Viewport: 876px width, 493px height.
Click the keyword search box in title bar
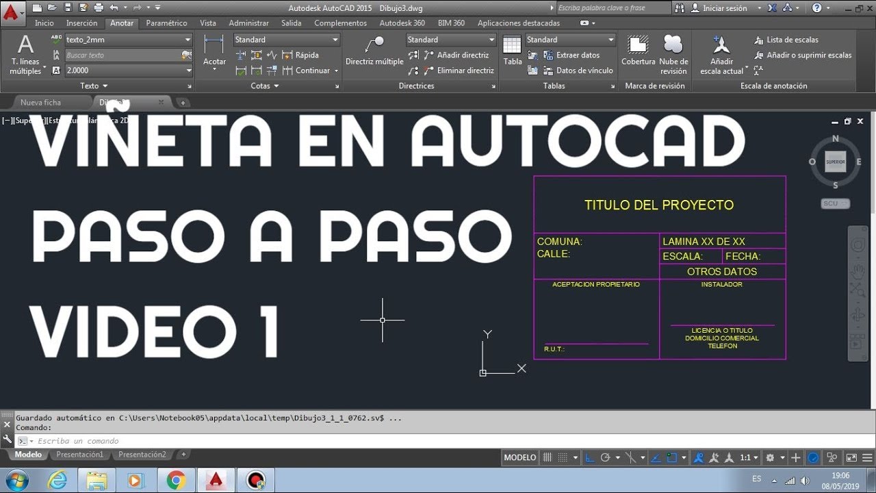613,8
